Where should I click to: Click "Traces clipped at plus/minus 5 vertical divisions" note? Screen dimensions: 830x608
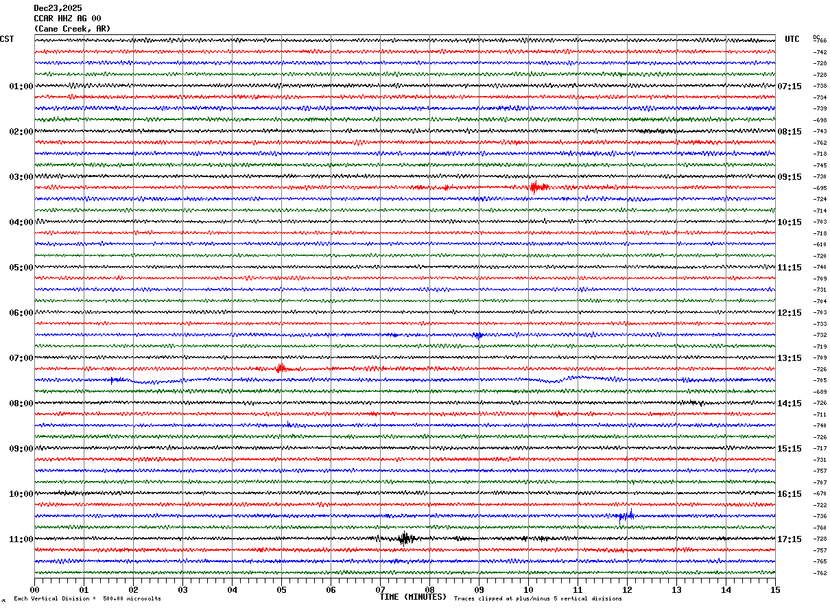[538, 599]
